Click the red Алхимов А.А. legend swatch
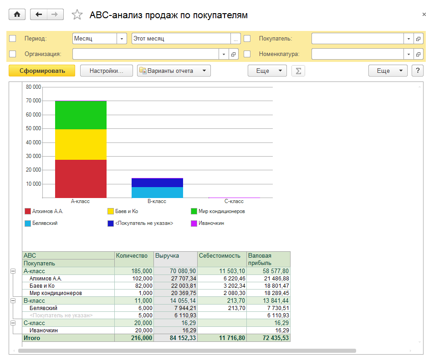Viewport: 434px width, 361px height. (x=28, y=211)
